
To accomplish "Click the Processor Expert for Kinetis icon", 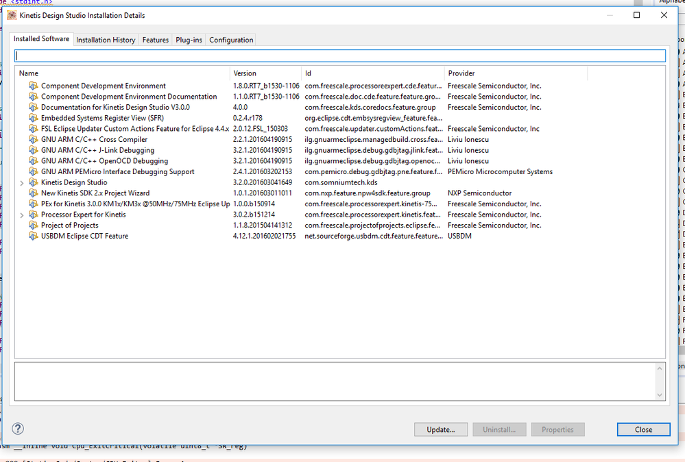I will point(34,215).
